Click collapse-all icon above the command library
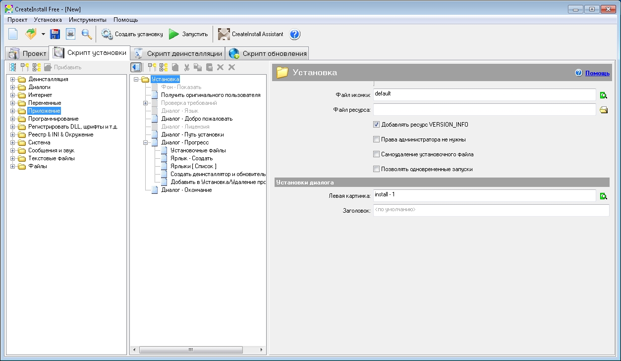Screen dimensions: 621x361 point(37,67)
